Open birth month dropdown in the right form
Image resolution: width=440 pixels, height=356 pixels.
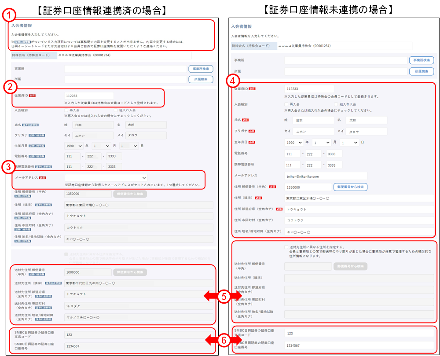[x=321, y=143]
